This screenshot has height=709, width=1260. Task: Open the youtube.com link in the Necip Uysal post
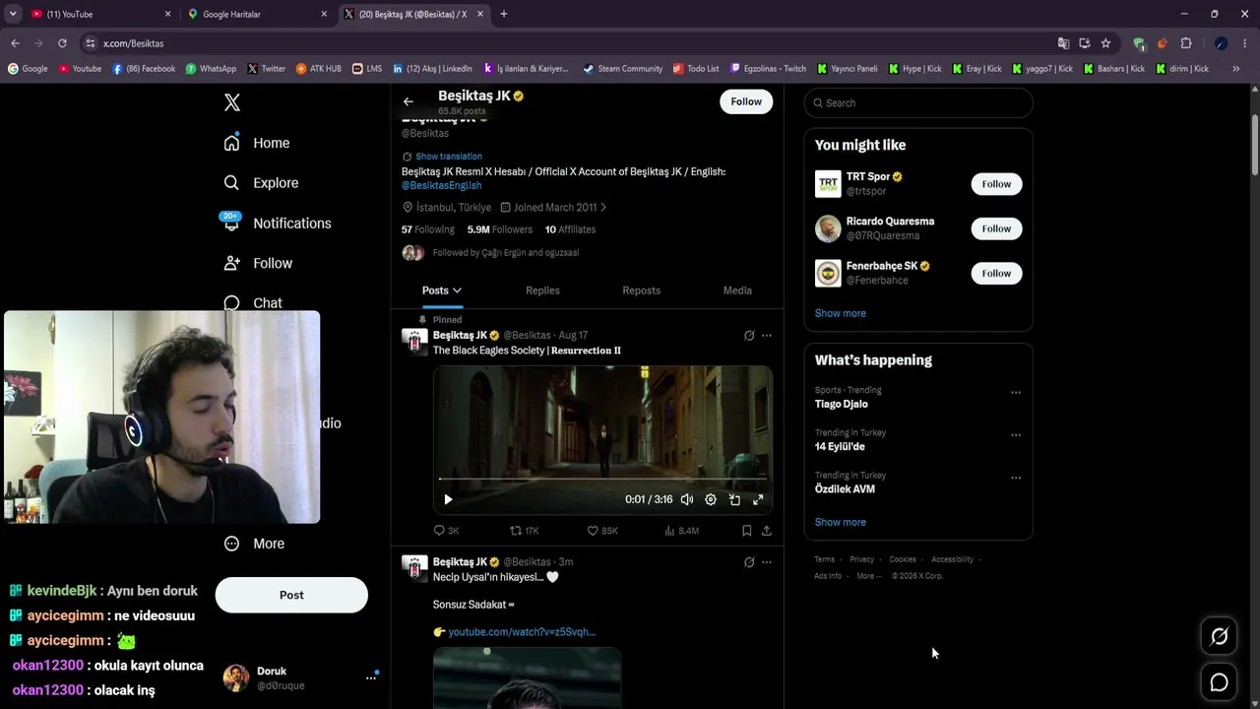click(x=522, y=632)
